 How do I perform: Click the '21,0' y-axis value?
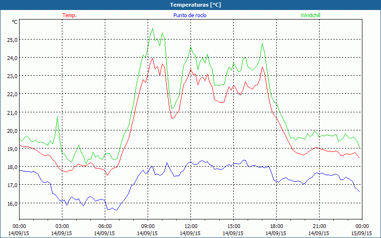point(12,112)
